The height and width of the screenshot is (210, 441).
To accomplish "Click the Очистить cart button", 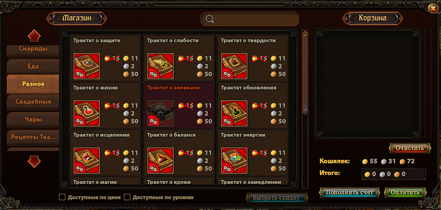I will click(x=410, y=148).
